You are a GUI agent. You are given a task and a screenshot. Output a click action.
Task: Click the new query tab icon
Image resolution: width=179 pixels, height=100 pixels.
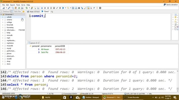point(52,12)
